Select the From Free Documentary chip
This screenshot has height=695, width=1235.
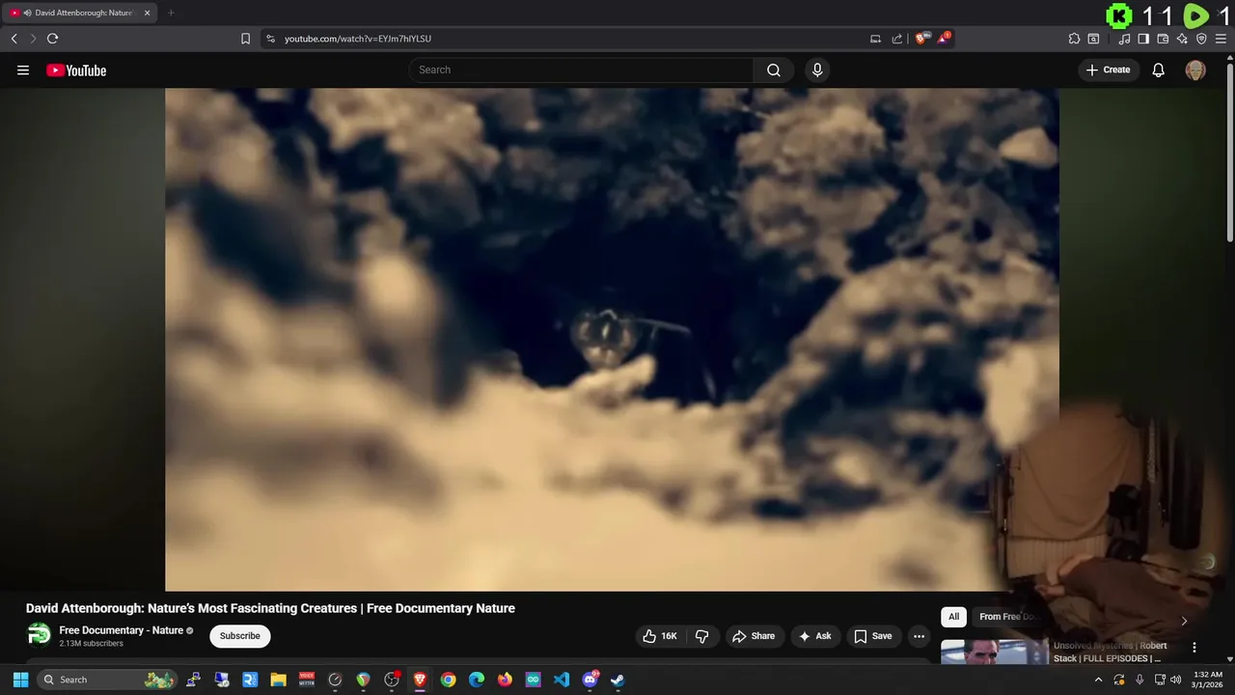pos(1008,617)
